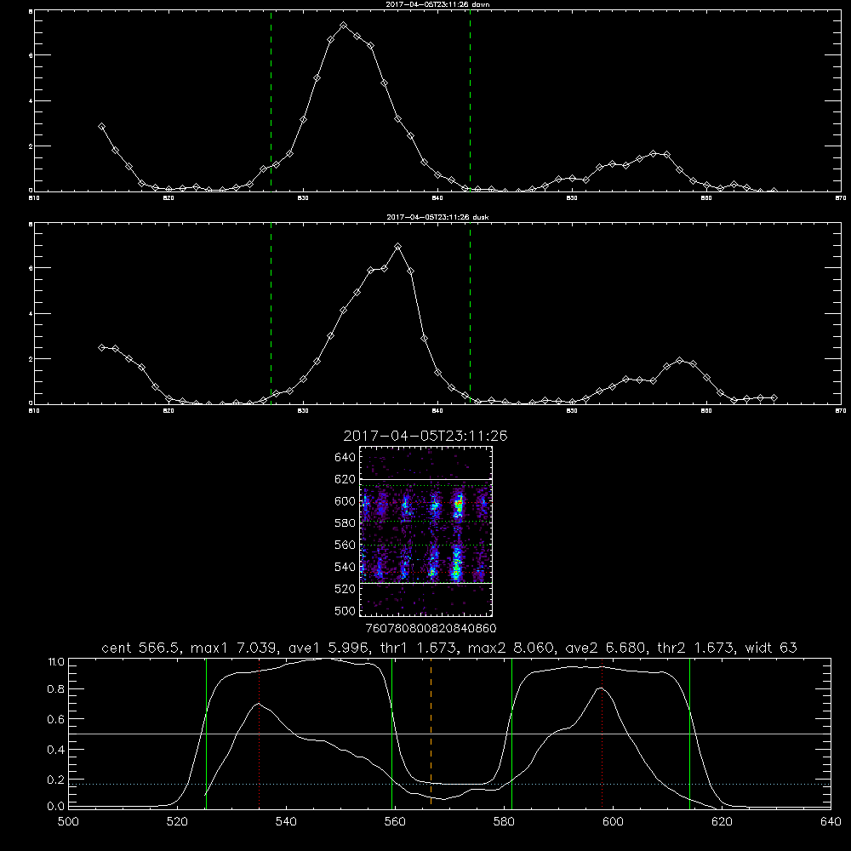Click the lower white boundary line in spectral image
Image resolution: width=851 pixels, height=851 pixels.
tap(425, 583)
